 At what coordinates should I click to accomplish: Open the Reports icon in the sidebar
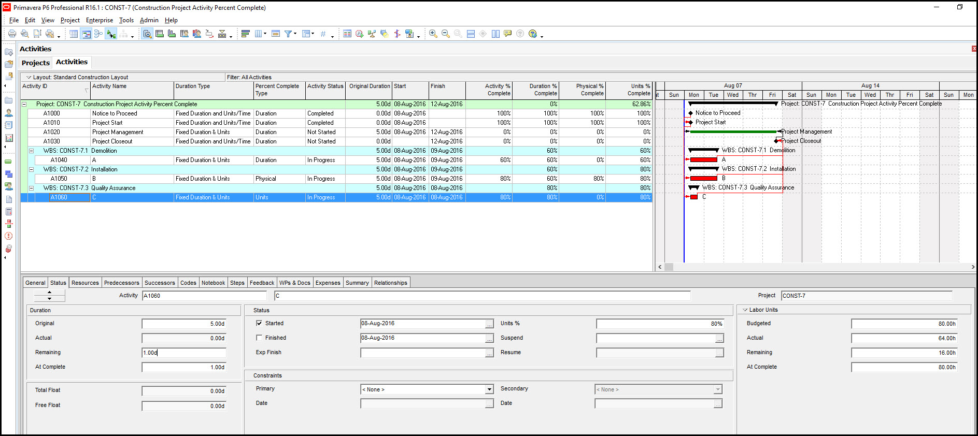click(9, 125)
